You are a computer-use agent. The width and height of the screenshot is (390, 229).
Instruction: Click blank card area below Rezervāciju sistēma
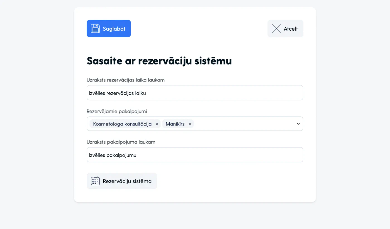[223, 195]
